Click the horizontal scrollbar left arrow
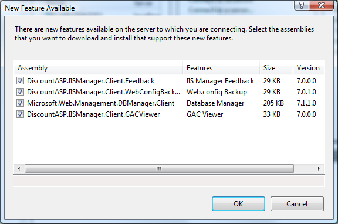 coord(19,168)
